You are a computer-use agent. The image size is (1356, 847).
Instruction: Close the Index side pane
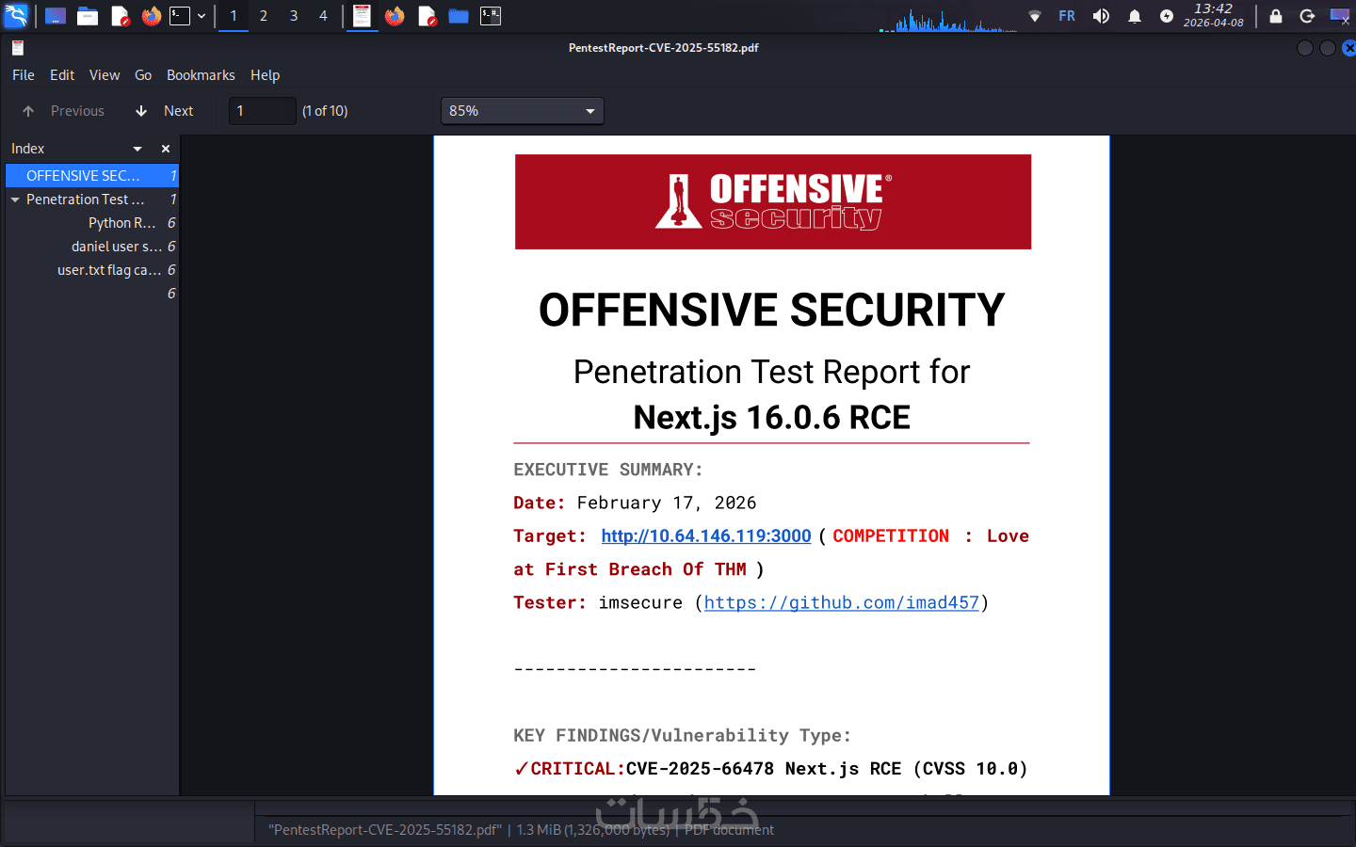click(x=166, y=149)
